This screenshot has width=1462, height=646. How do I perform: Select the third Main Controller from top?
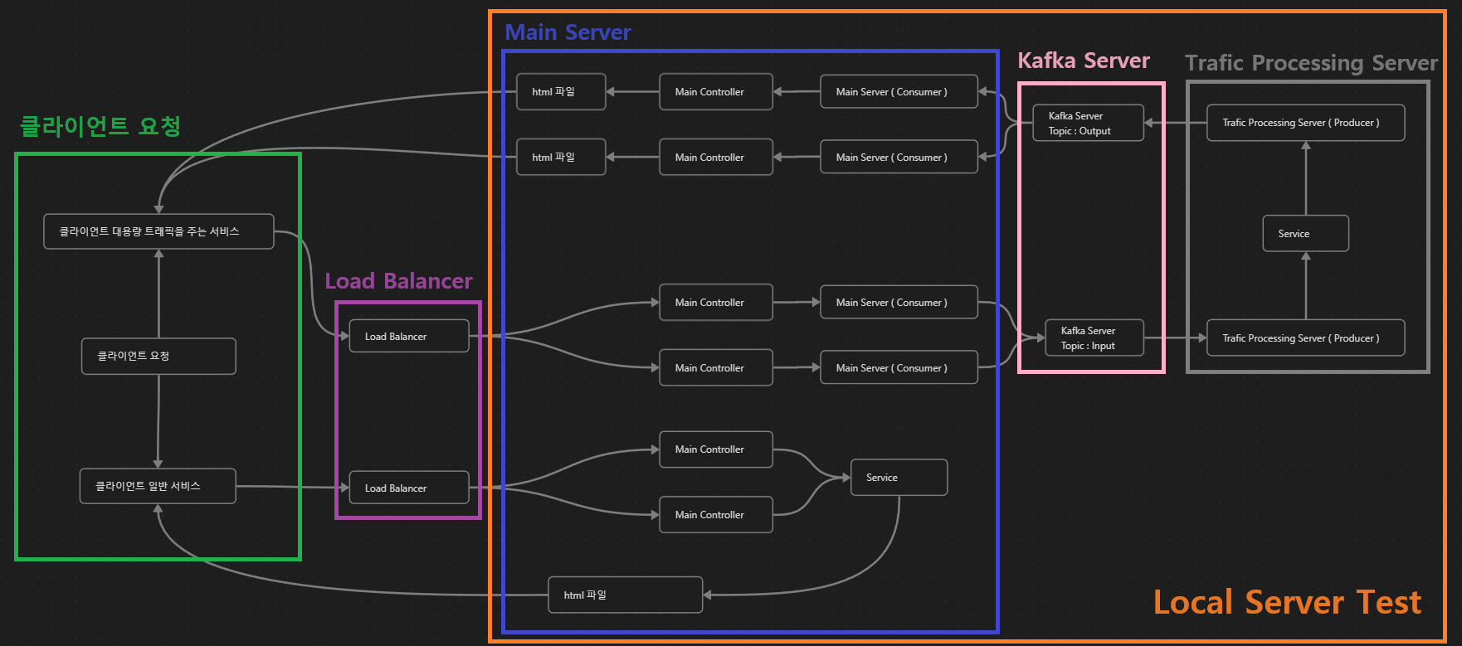click(716, 302)
